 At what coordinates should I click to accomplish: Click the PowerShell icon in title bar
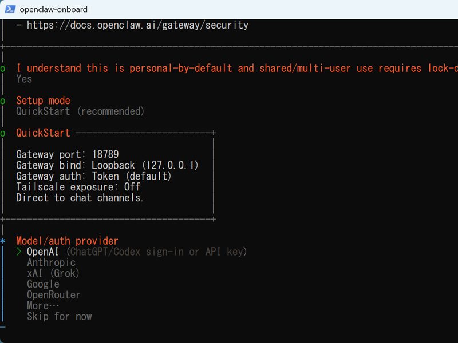pyautogui.click(x=10, y=9)
